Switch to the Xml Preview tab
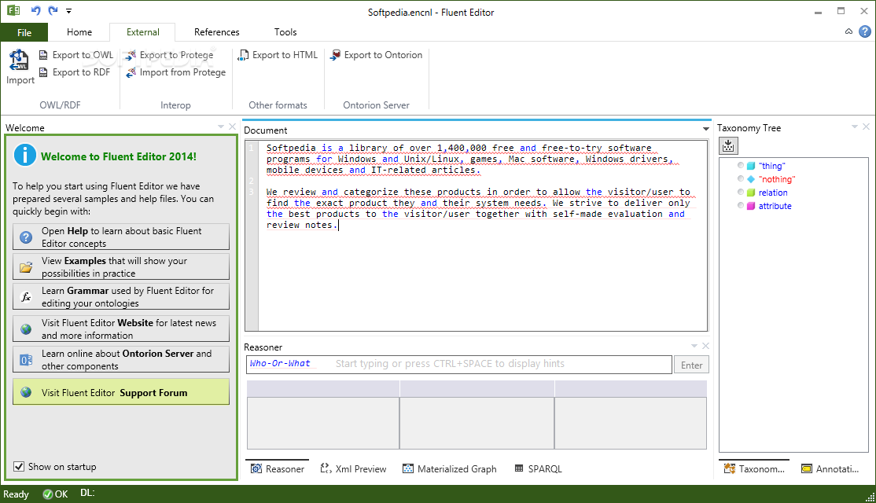 tap(353, 469)
